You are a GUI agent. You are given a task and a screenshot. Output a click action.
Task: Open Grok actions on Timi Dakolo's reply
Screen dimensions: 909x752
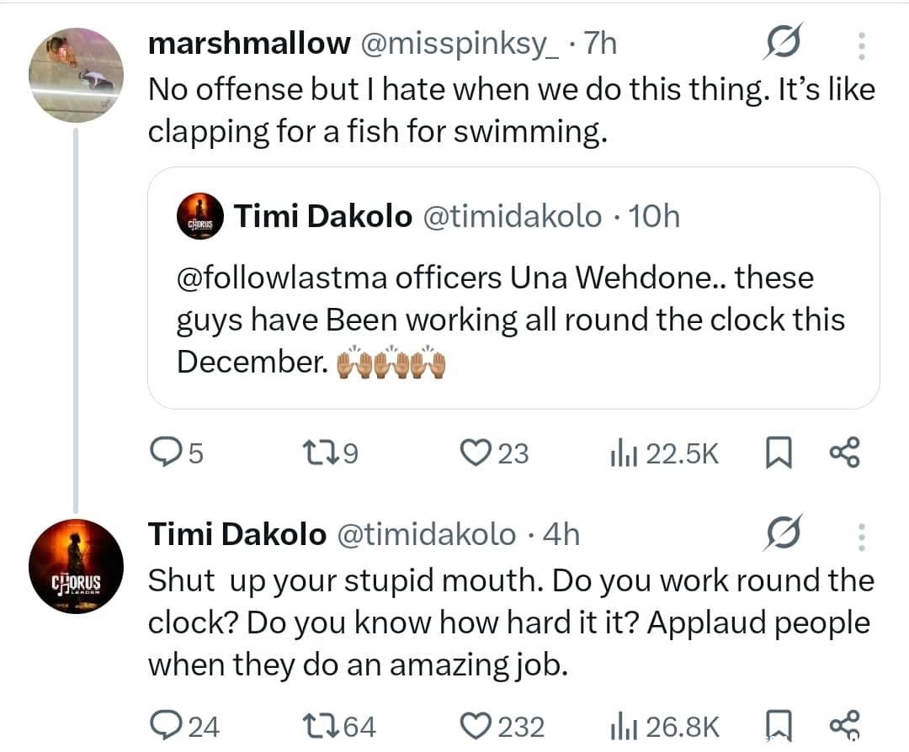[784, 534]
